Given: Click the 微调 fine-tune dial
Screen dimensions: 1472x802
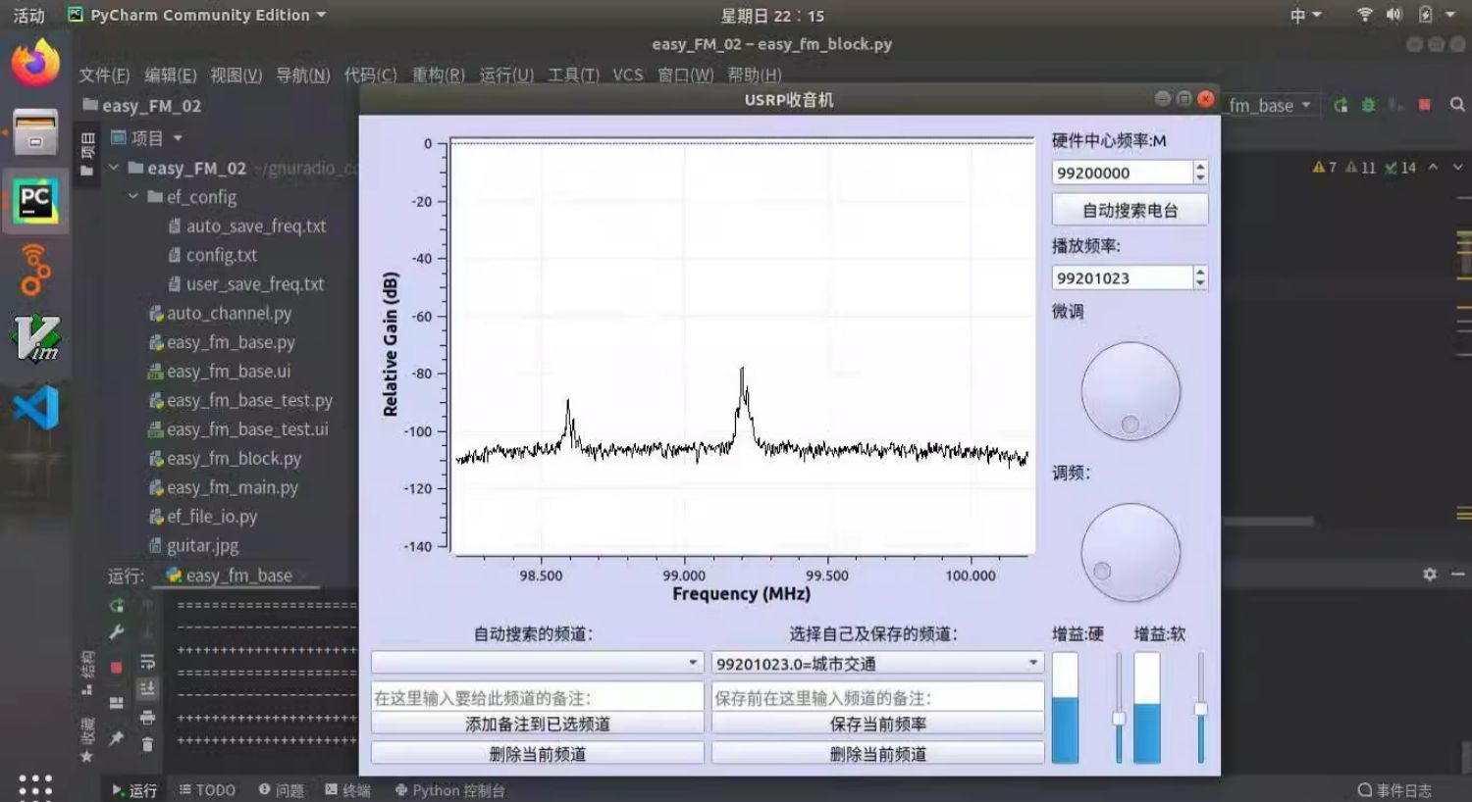Looking at the screenshot, I should pyautogui.click(x=1130, y=390).
